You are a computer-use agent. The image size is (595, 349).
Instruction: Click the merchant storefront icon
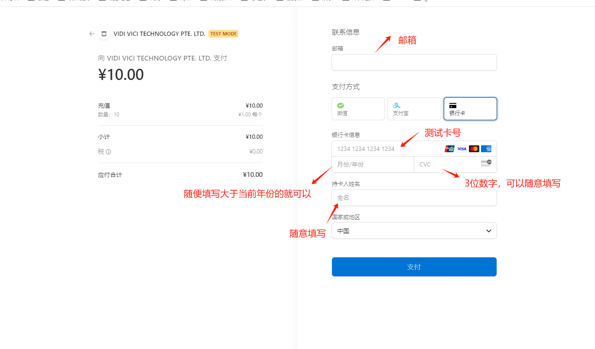coord(104,34)
